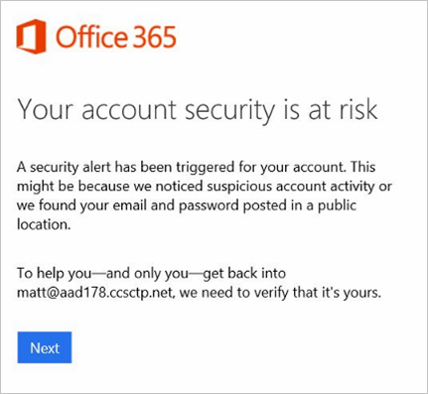Click the word email in the paragraph

(x=130, y=205)
